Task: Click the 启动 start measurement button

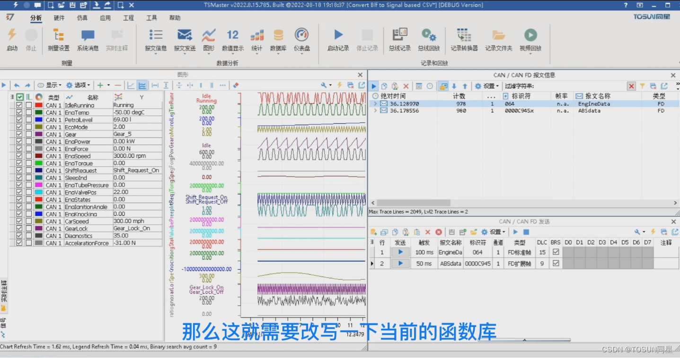Action: coord(12,40)
